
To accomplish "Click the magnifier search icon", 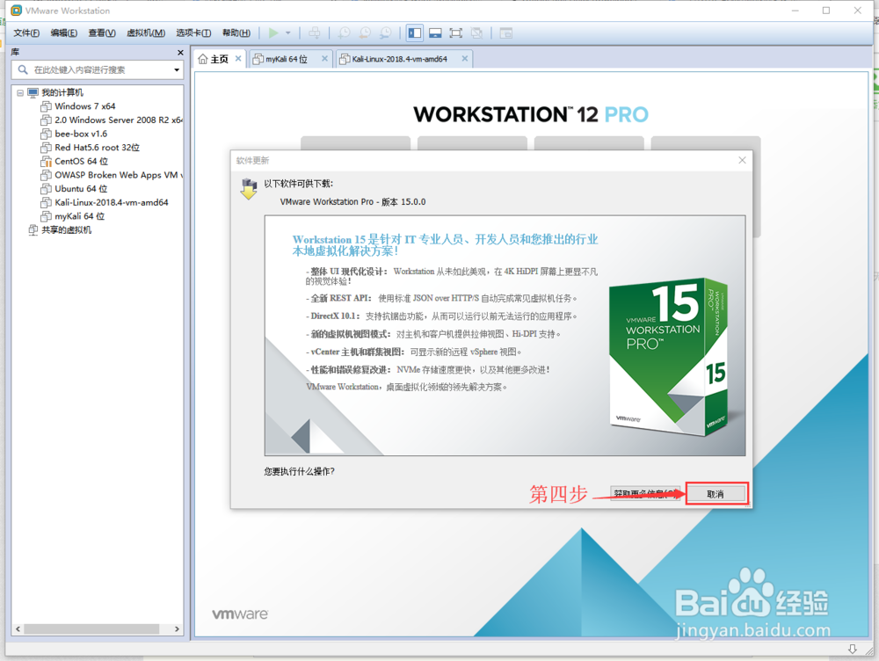I will click(x=23, y=69).
